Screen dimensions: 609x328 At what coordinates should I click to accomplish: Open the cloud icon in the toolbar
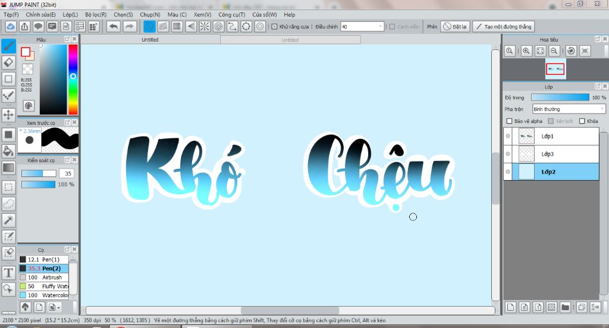coord(11,26)
